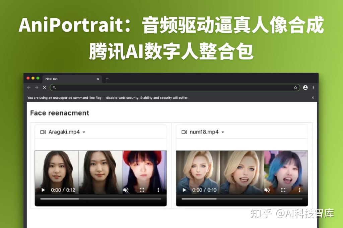Dismiss the unsupported command-line flag warning
This screenshot has width=343, height=228.
coord(313,97)
